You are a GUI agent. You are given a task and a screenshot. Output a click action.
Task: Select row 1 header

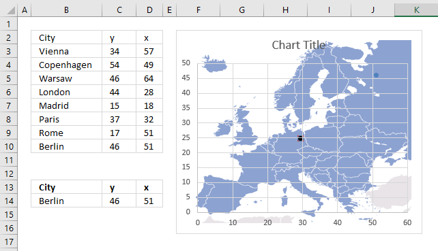tap(9, 24)
